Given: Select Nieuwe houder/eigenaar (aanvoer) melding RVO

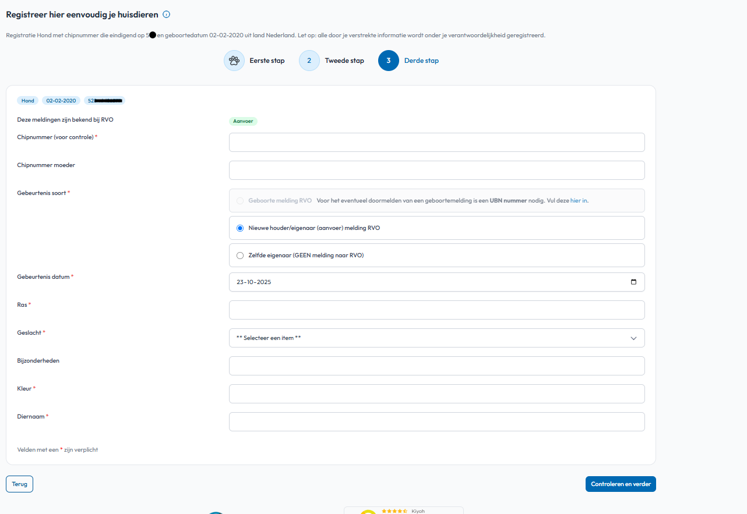Looking at the screenshot, I should [x=240, y=228].
